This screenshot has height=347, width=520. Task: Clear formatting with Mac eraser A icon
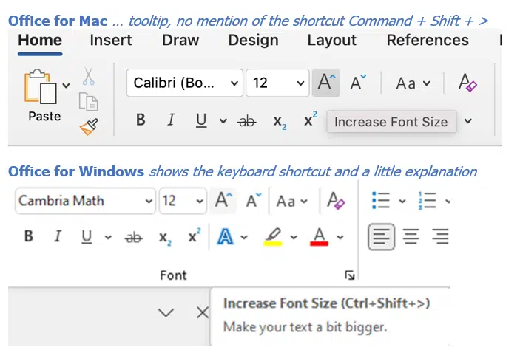click(467, 83)
